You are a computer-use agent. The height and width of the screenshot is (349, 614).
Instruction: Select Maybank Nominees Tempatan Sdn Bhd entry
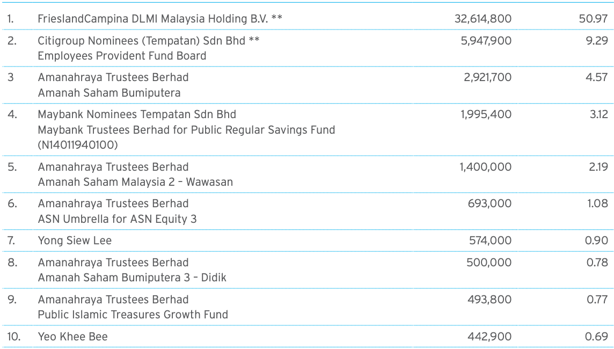pyautogui.click(x=137, y=114)
